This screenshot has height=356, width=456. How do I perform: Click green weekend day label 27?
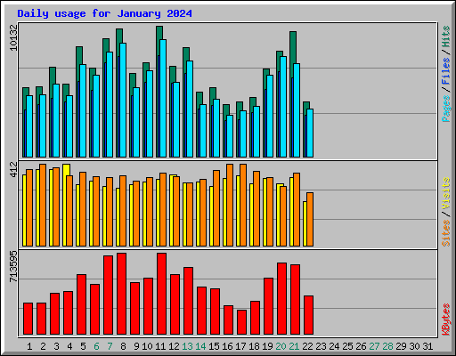click(374, 346)
